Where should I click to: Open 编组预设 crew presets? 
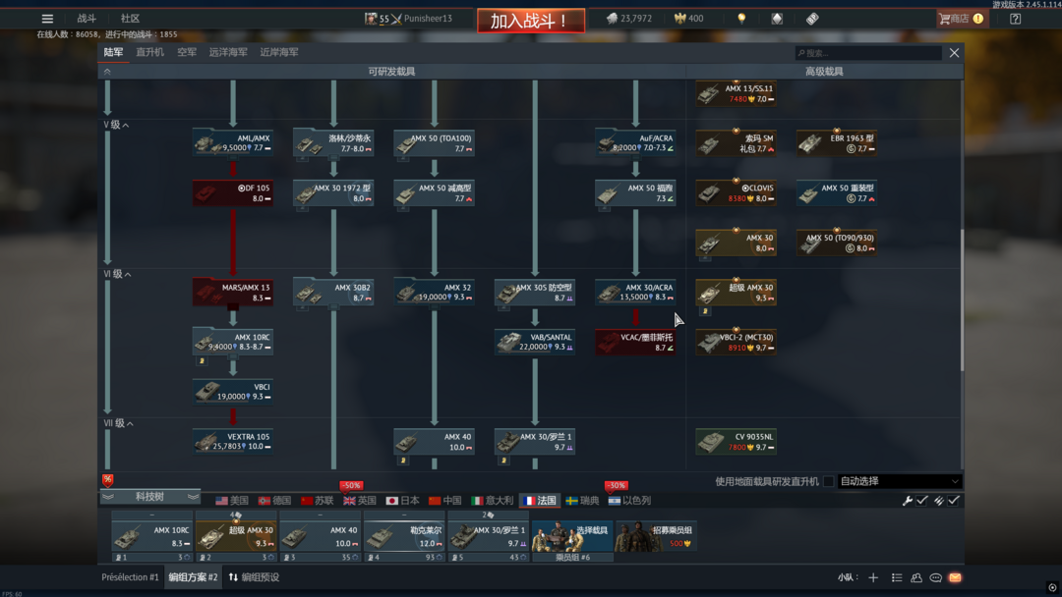(254, 577)
